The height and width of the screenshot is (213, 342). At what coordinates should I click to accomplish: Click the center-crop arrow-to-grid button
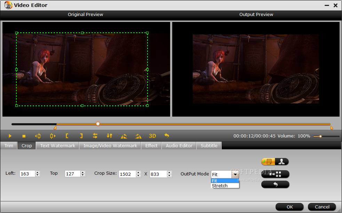275,174
